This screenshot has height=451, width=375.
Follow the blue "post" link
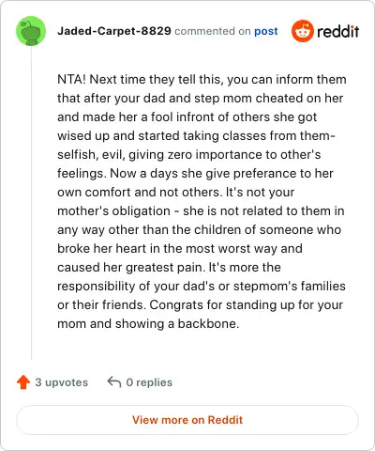coord(266,31)
